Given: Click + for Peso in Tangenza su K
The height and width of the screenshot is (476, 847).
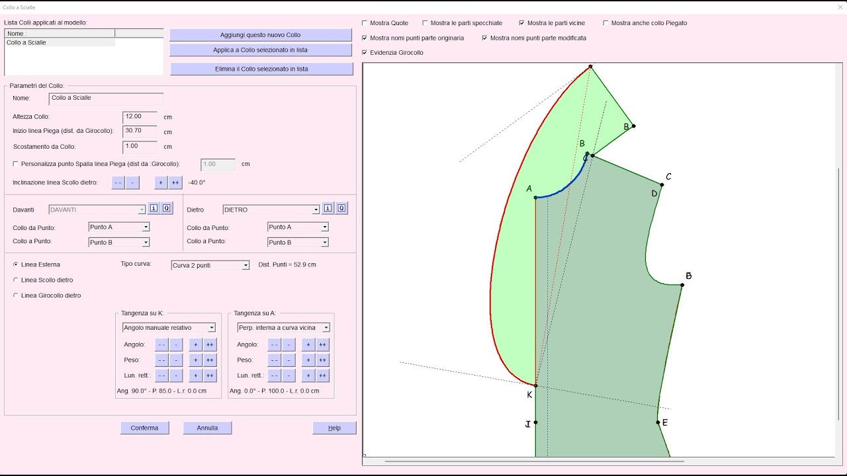Looking at the screenshot, I should pos(196,360).
